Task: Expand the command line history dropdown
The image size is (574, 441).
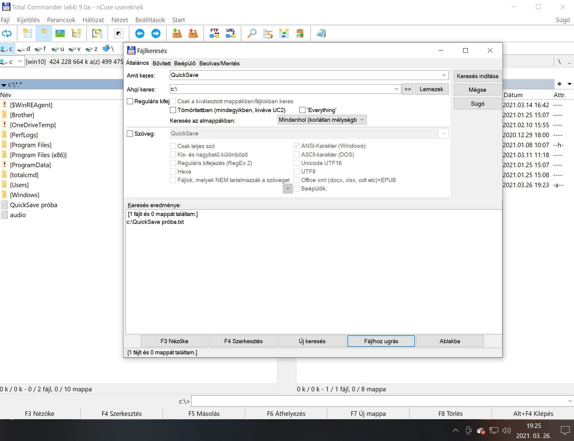Action: pos(570,401)
